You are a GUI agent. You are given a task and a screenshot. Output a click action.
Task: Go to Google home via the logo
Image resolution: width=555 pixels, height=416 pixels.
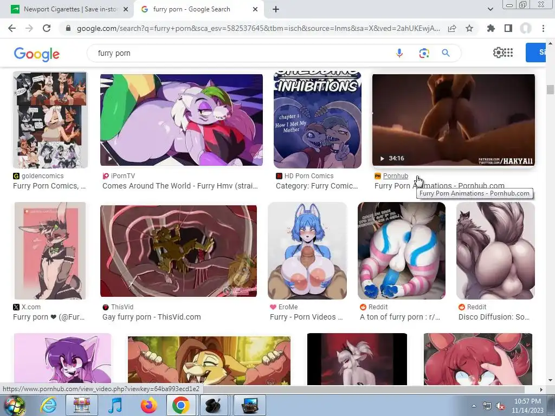(36, 54)
